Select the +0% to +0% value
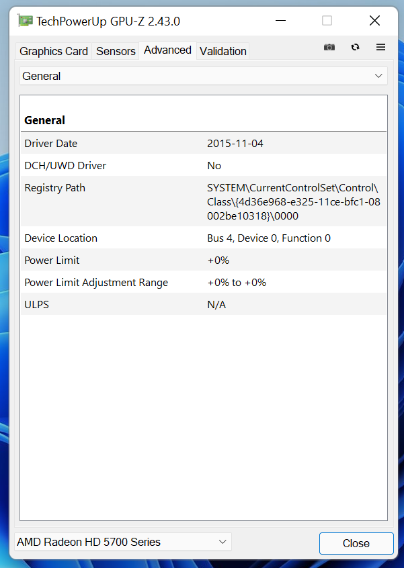The height and width of the screenshot is (568, 404). click(x=237, y=283)
